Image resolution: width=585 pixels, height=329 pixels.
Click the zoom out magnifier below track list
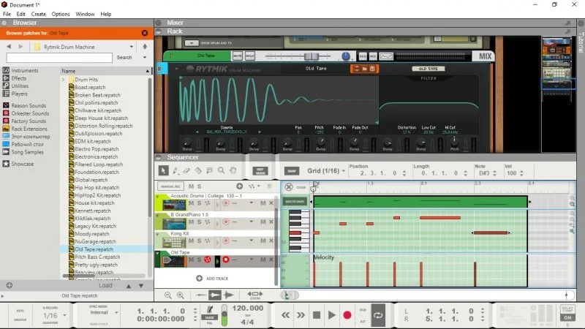(168, 295)
